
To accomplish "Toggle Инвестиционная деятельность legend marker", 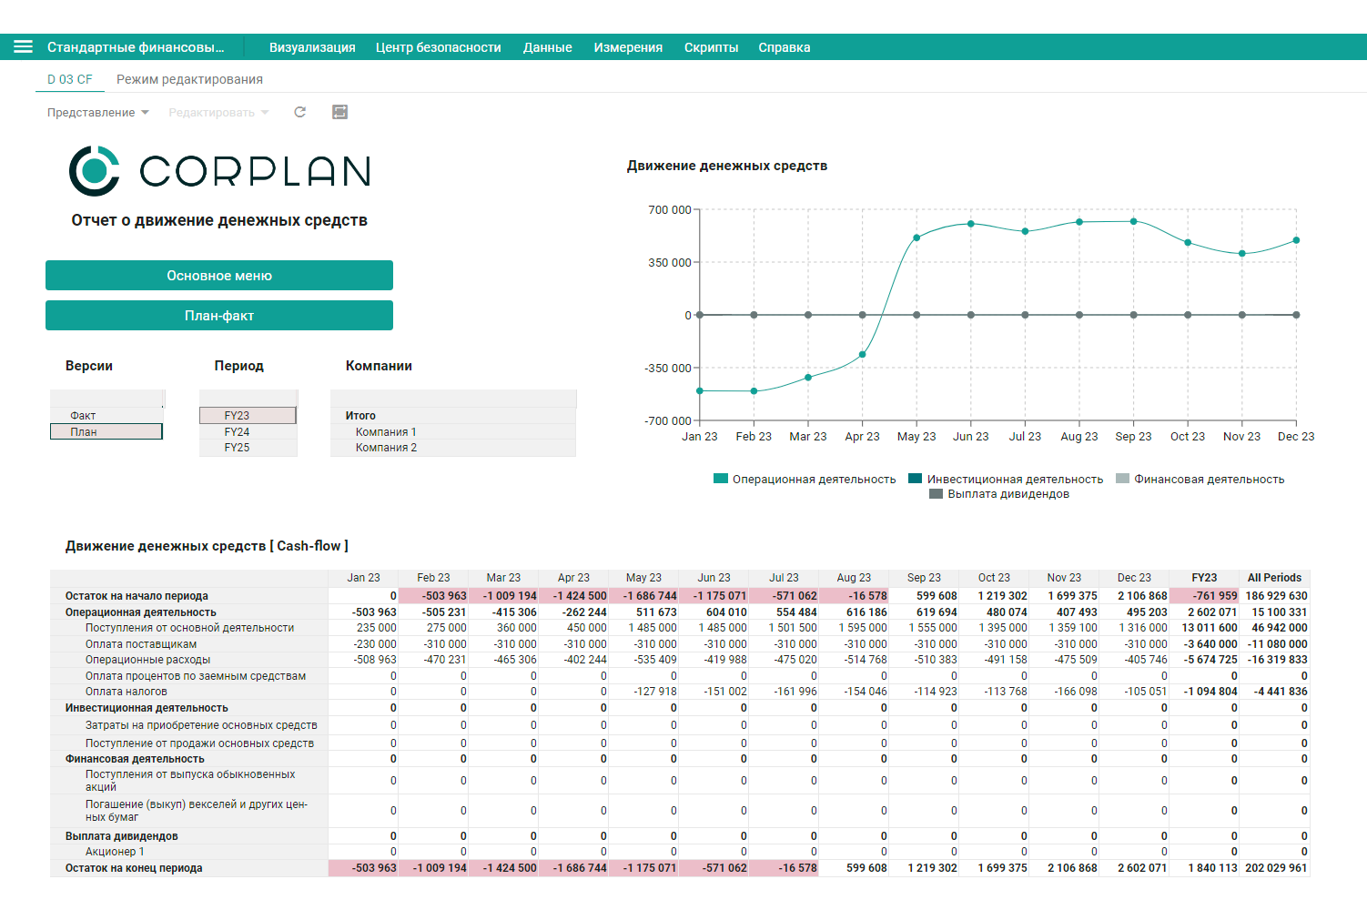I will pyautogui.click(x=916, y=479).
